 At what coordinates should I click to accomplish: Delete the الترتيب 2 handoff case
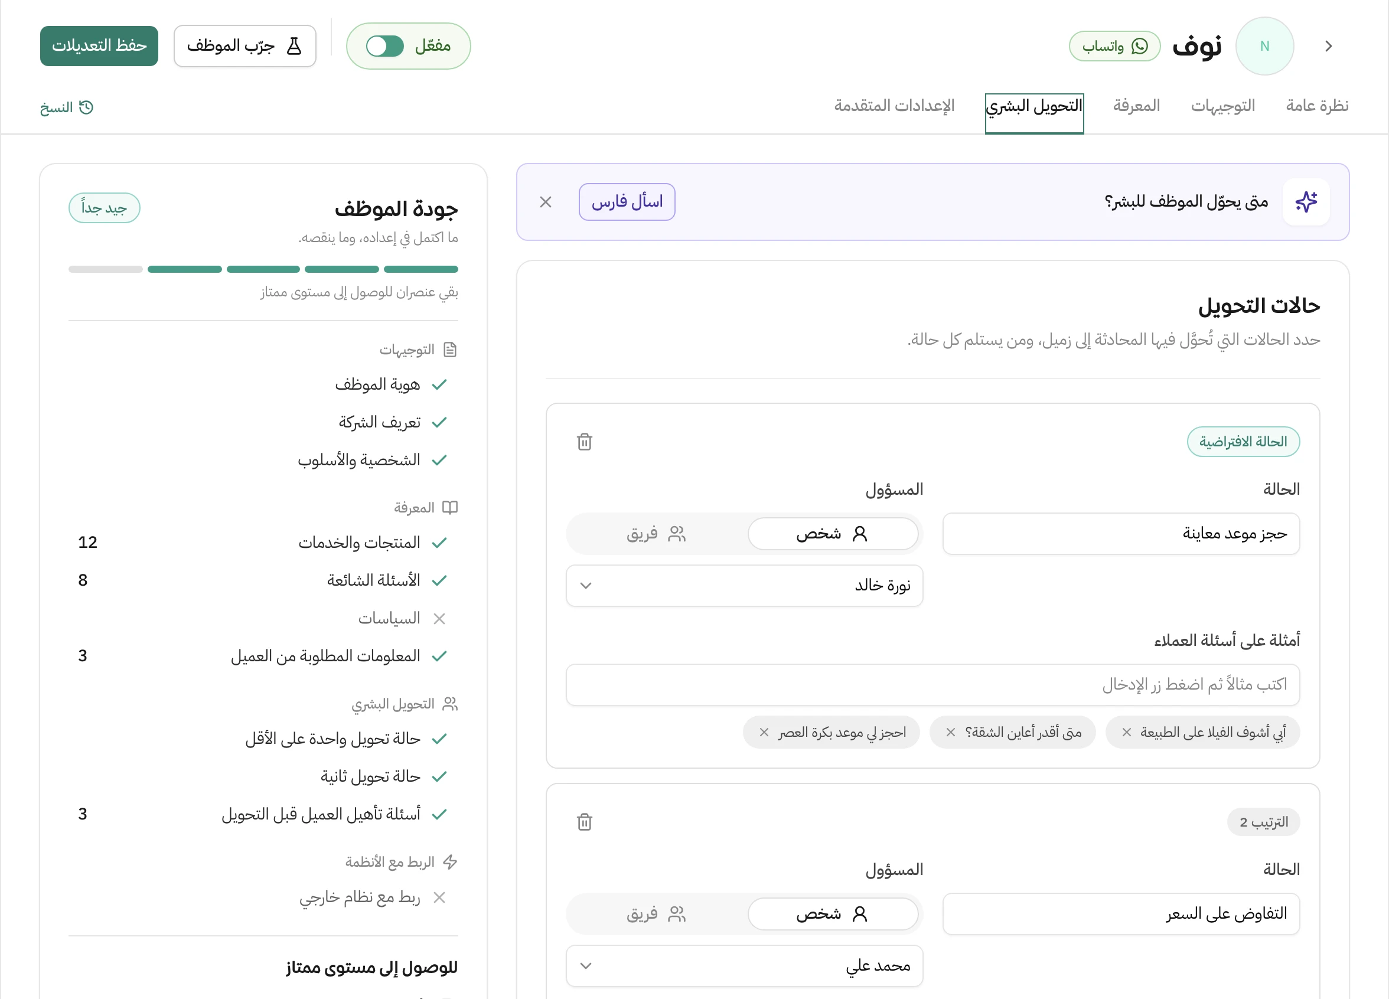point(585,821)
